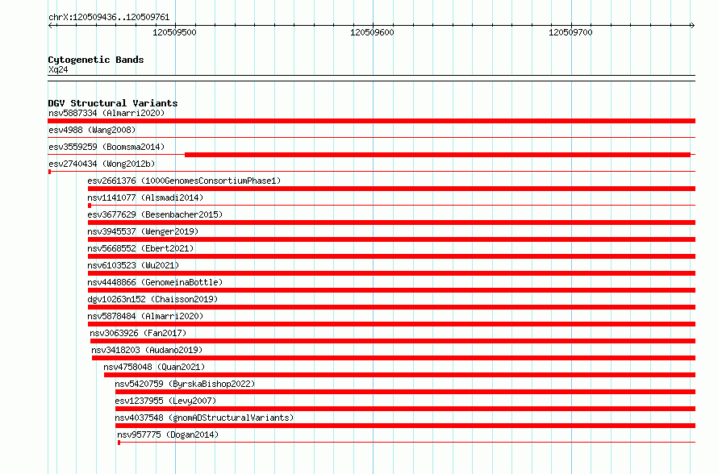Click the red bar under nsv5887334 (Almarri2020)
This screenshot has width=718, height=474.
(371, 121)
